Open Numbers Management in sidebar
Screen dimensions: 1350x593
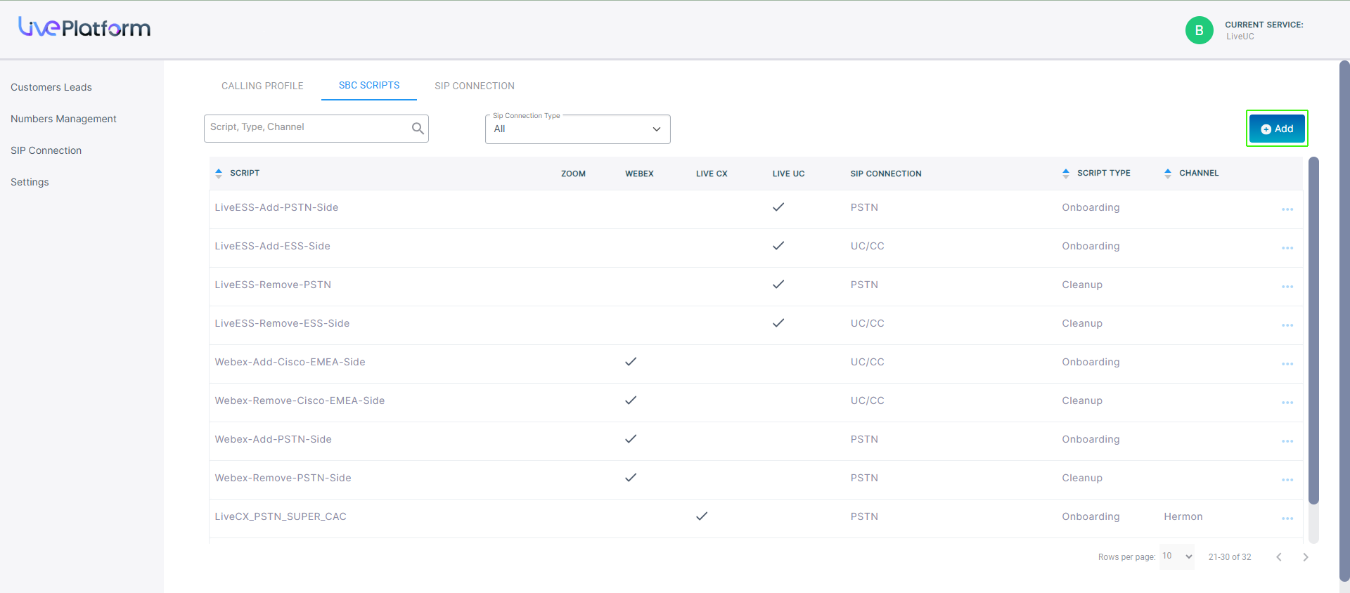coord(63,119)
